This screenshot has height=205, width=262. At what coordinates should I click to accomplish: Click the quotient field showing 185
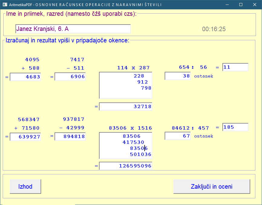[235, 127]
